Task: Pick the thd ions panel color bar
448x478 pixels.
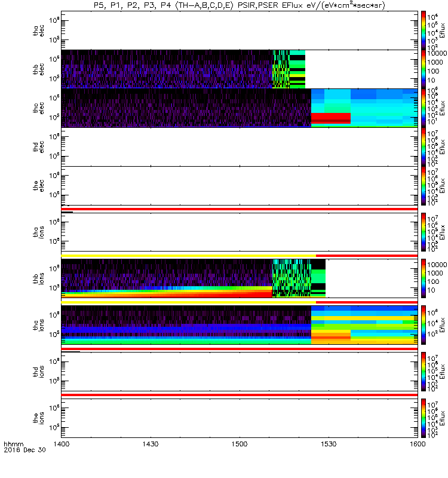Action: [x=424, y=372]
